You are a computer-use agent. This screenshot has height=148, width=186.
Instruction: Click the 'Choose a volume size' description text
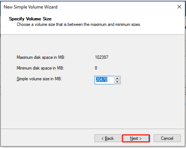coord(79,24)
